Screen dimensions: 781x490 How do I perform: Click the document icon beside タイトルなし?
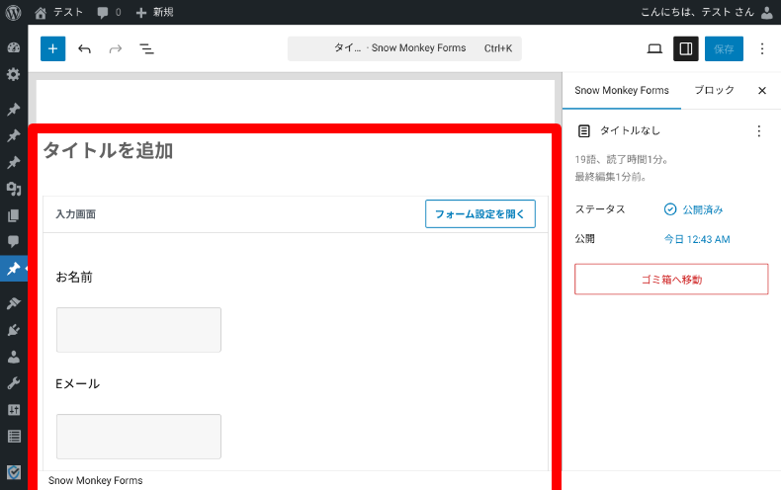click(x=583, y=131)
